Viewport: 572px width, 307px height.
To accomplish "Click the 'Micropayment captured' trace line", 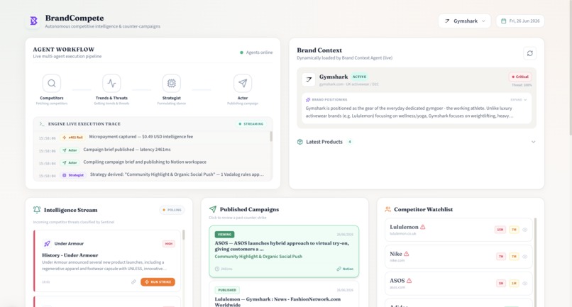I will coord(141,137).
